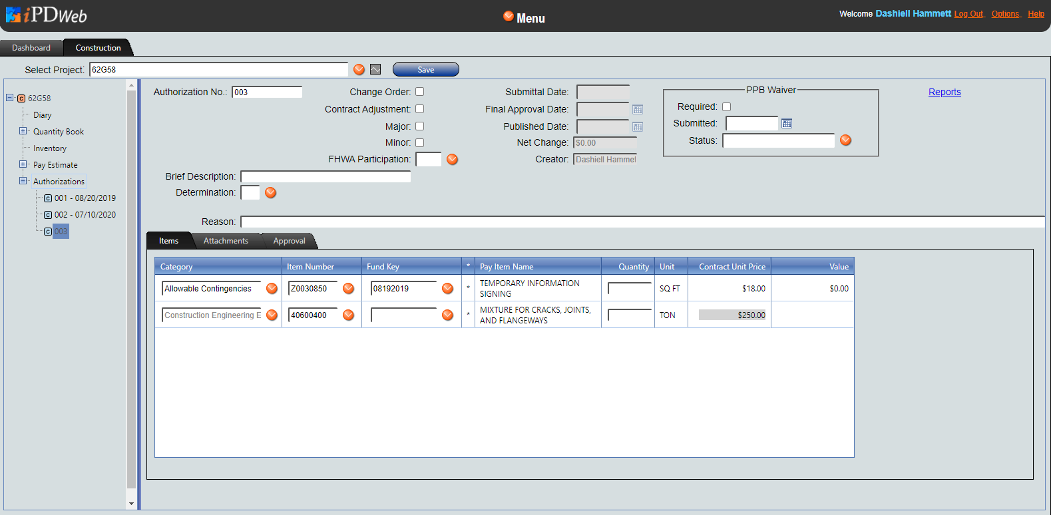Click the 001 - 08/20/2019 authorization icon
Image resolution: width=1051 pixels, height=515 pixels.
point(48,198)
